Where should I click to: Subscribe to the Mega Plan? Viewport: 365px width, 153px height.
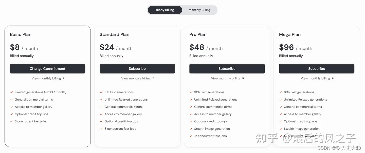point(317,69)
